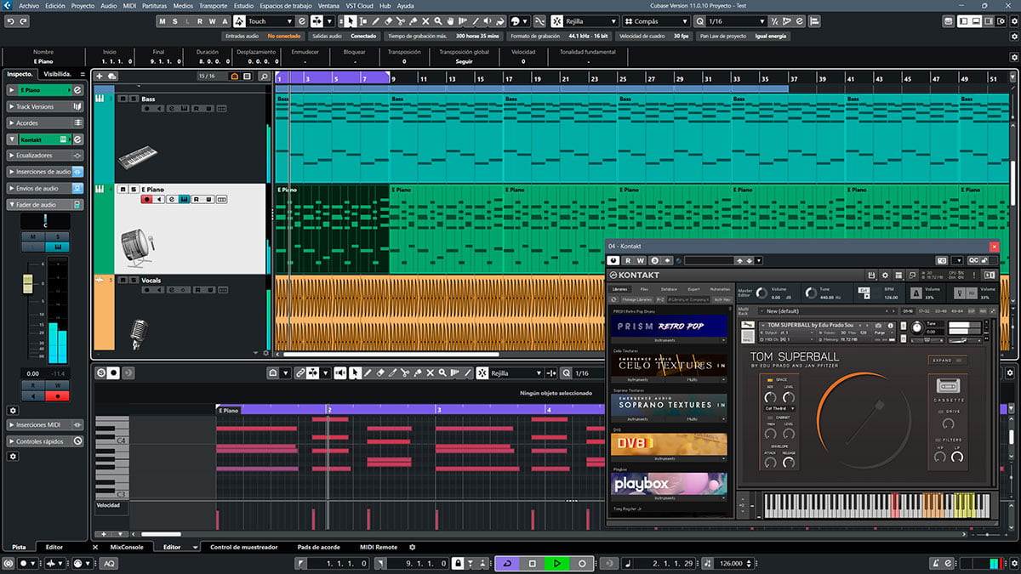This screenshot has width=1021, height=574.
Task: Expand the Ecualizadores inspector section
Action: click(46, 156)
